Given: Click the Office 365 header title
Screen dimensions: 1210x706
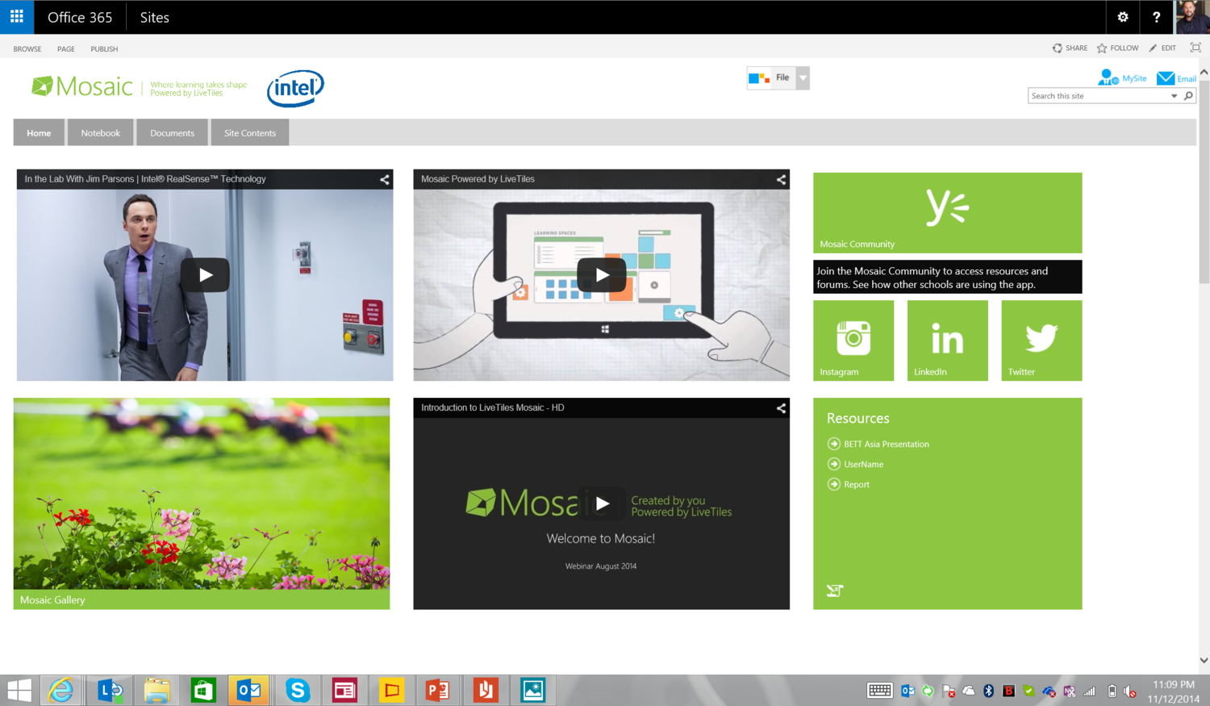Looking at the screenshot, I should click(x=80, y=17).
